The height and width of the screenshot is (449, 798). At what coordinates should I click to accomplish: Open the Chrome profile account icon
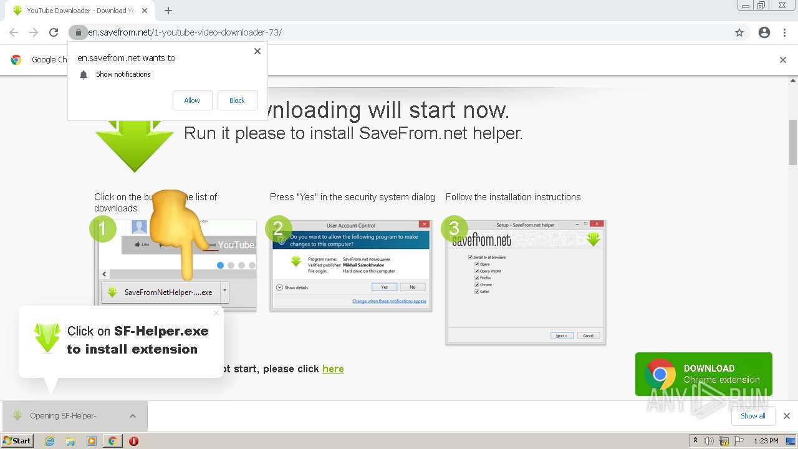[764, 32]
